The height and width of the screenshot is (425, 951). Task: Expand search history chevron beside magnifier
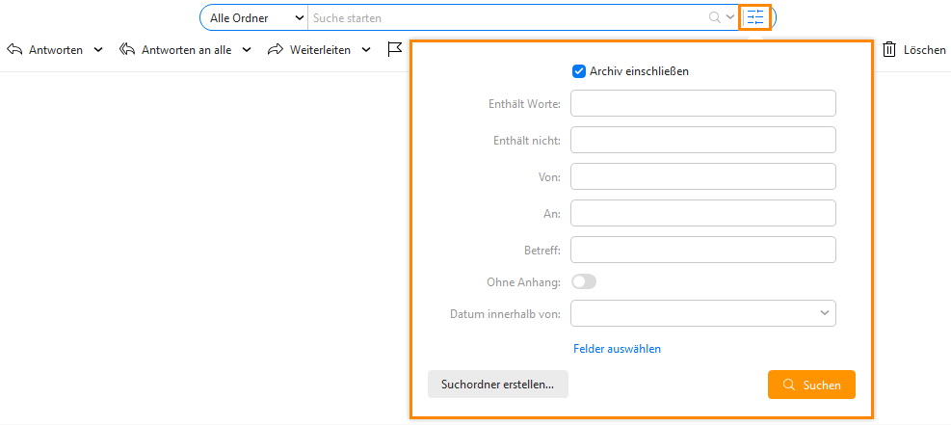click(x=730, y=17)
